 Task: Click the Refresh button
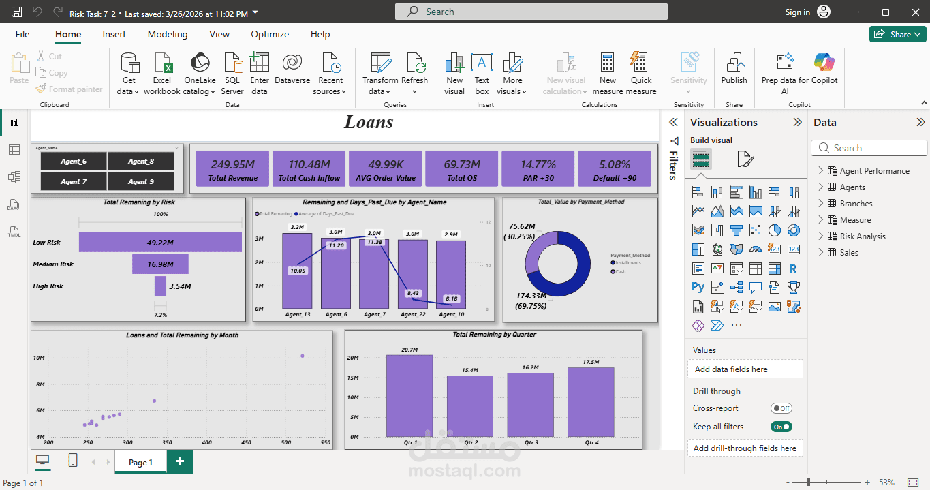[x=414, y=74]
